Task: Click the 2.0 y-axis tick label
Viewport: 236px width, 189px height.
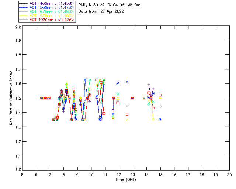Action: click(x=18, y=27)
